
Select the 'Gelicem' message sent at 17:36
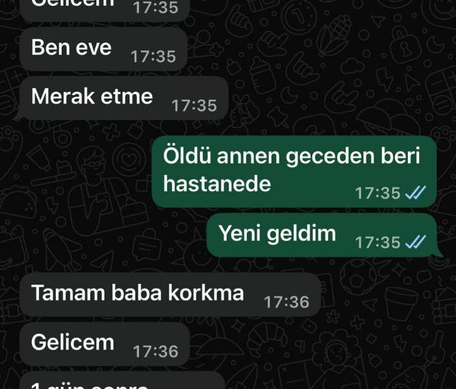105,344
